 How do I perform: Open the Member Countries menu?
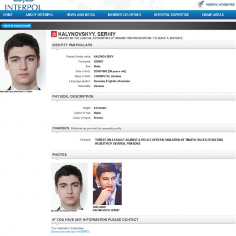point(125,15)
